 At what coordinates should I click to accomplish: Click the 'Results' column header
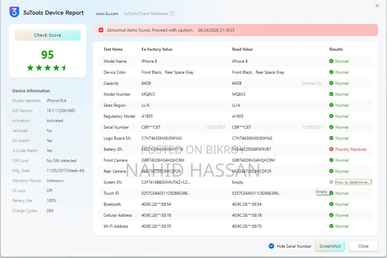(x=336, y=49)
